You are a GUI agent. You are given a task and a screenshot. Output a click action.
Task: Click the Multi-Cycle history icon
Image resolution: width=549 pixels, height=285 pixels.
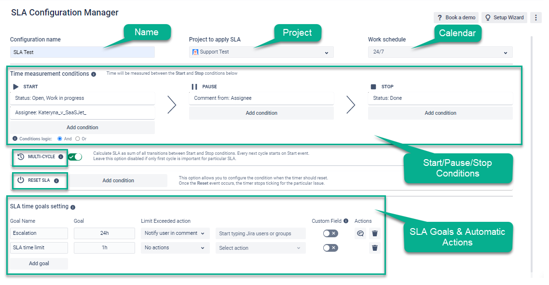19,158
